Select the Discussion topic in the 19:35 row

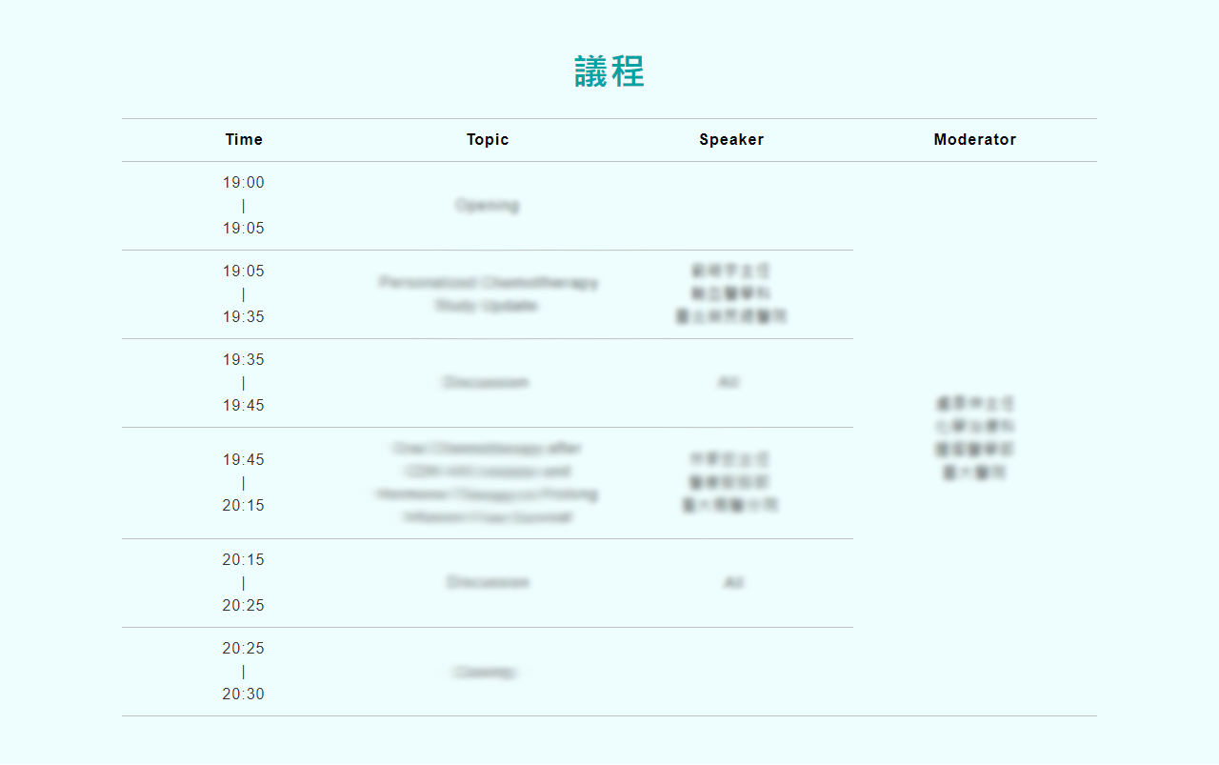[486, 382]
